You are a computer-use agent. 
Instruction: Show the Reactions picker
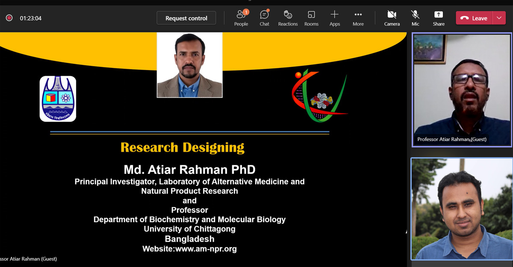pyautogui.click(x=288, y=18)
